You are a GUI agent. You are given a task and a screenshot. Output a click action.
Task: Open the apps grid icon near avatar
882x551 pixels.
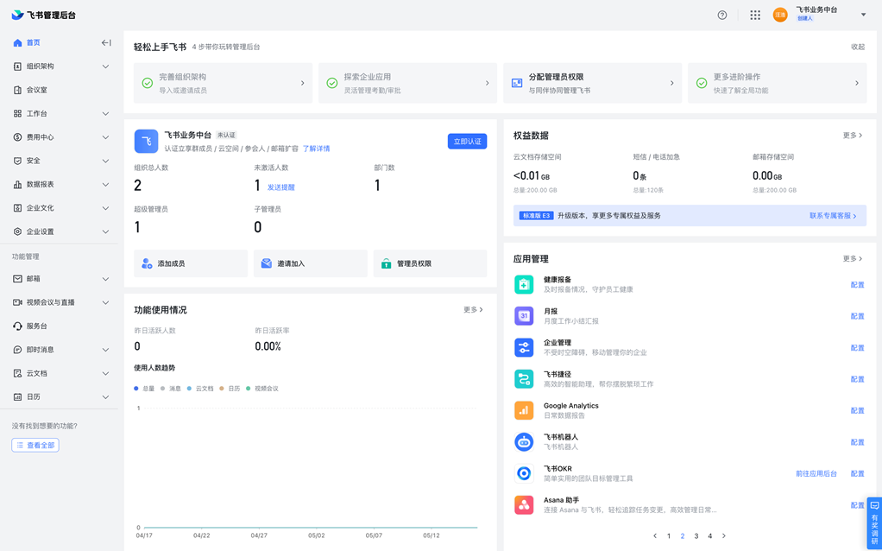pos(754,15)
